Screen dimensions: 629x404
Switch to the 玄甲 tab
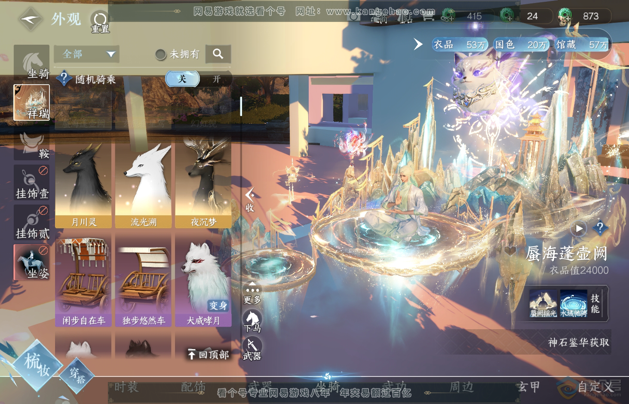(528, 387)
